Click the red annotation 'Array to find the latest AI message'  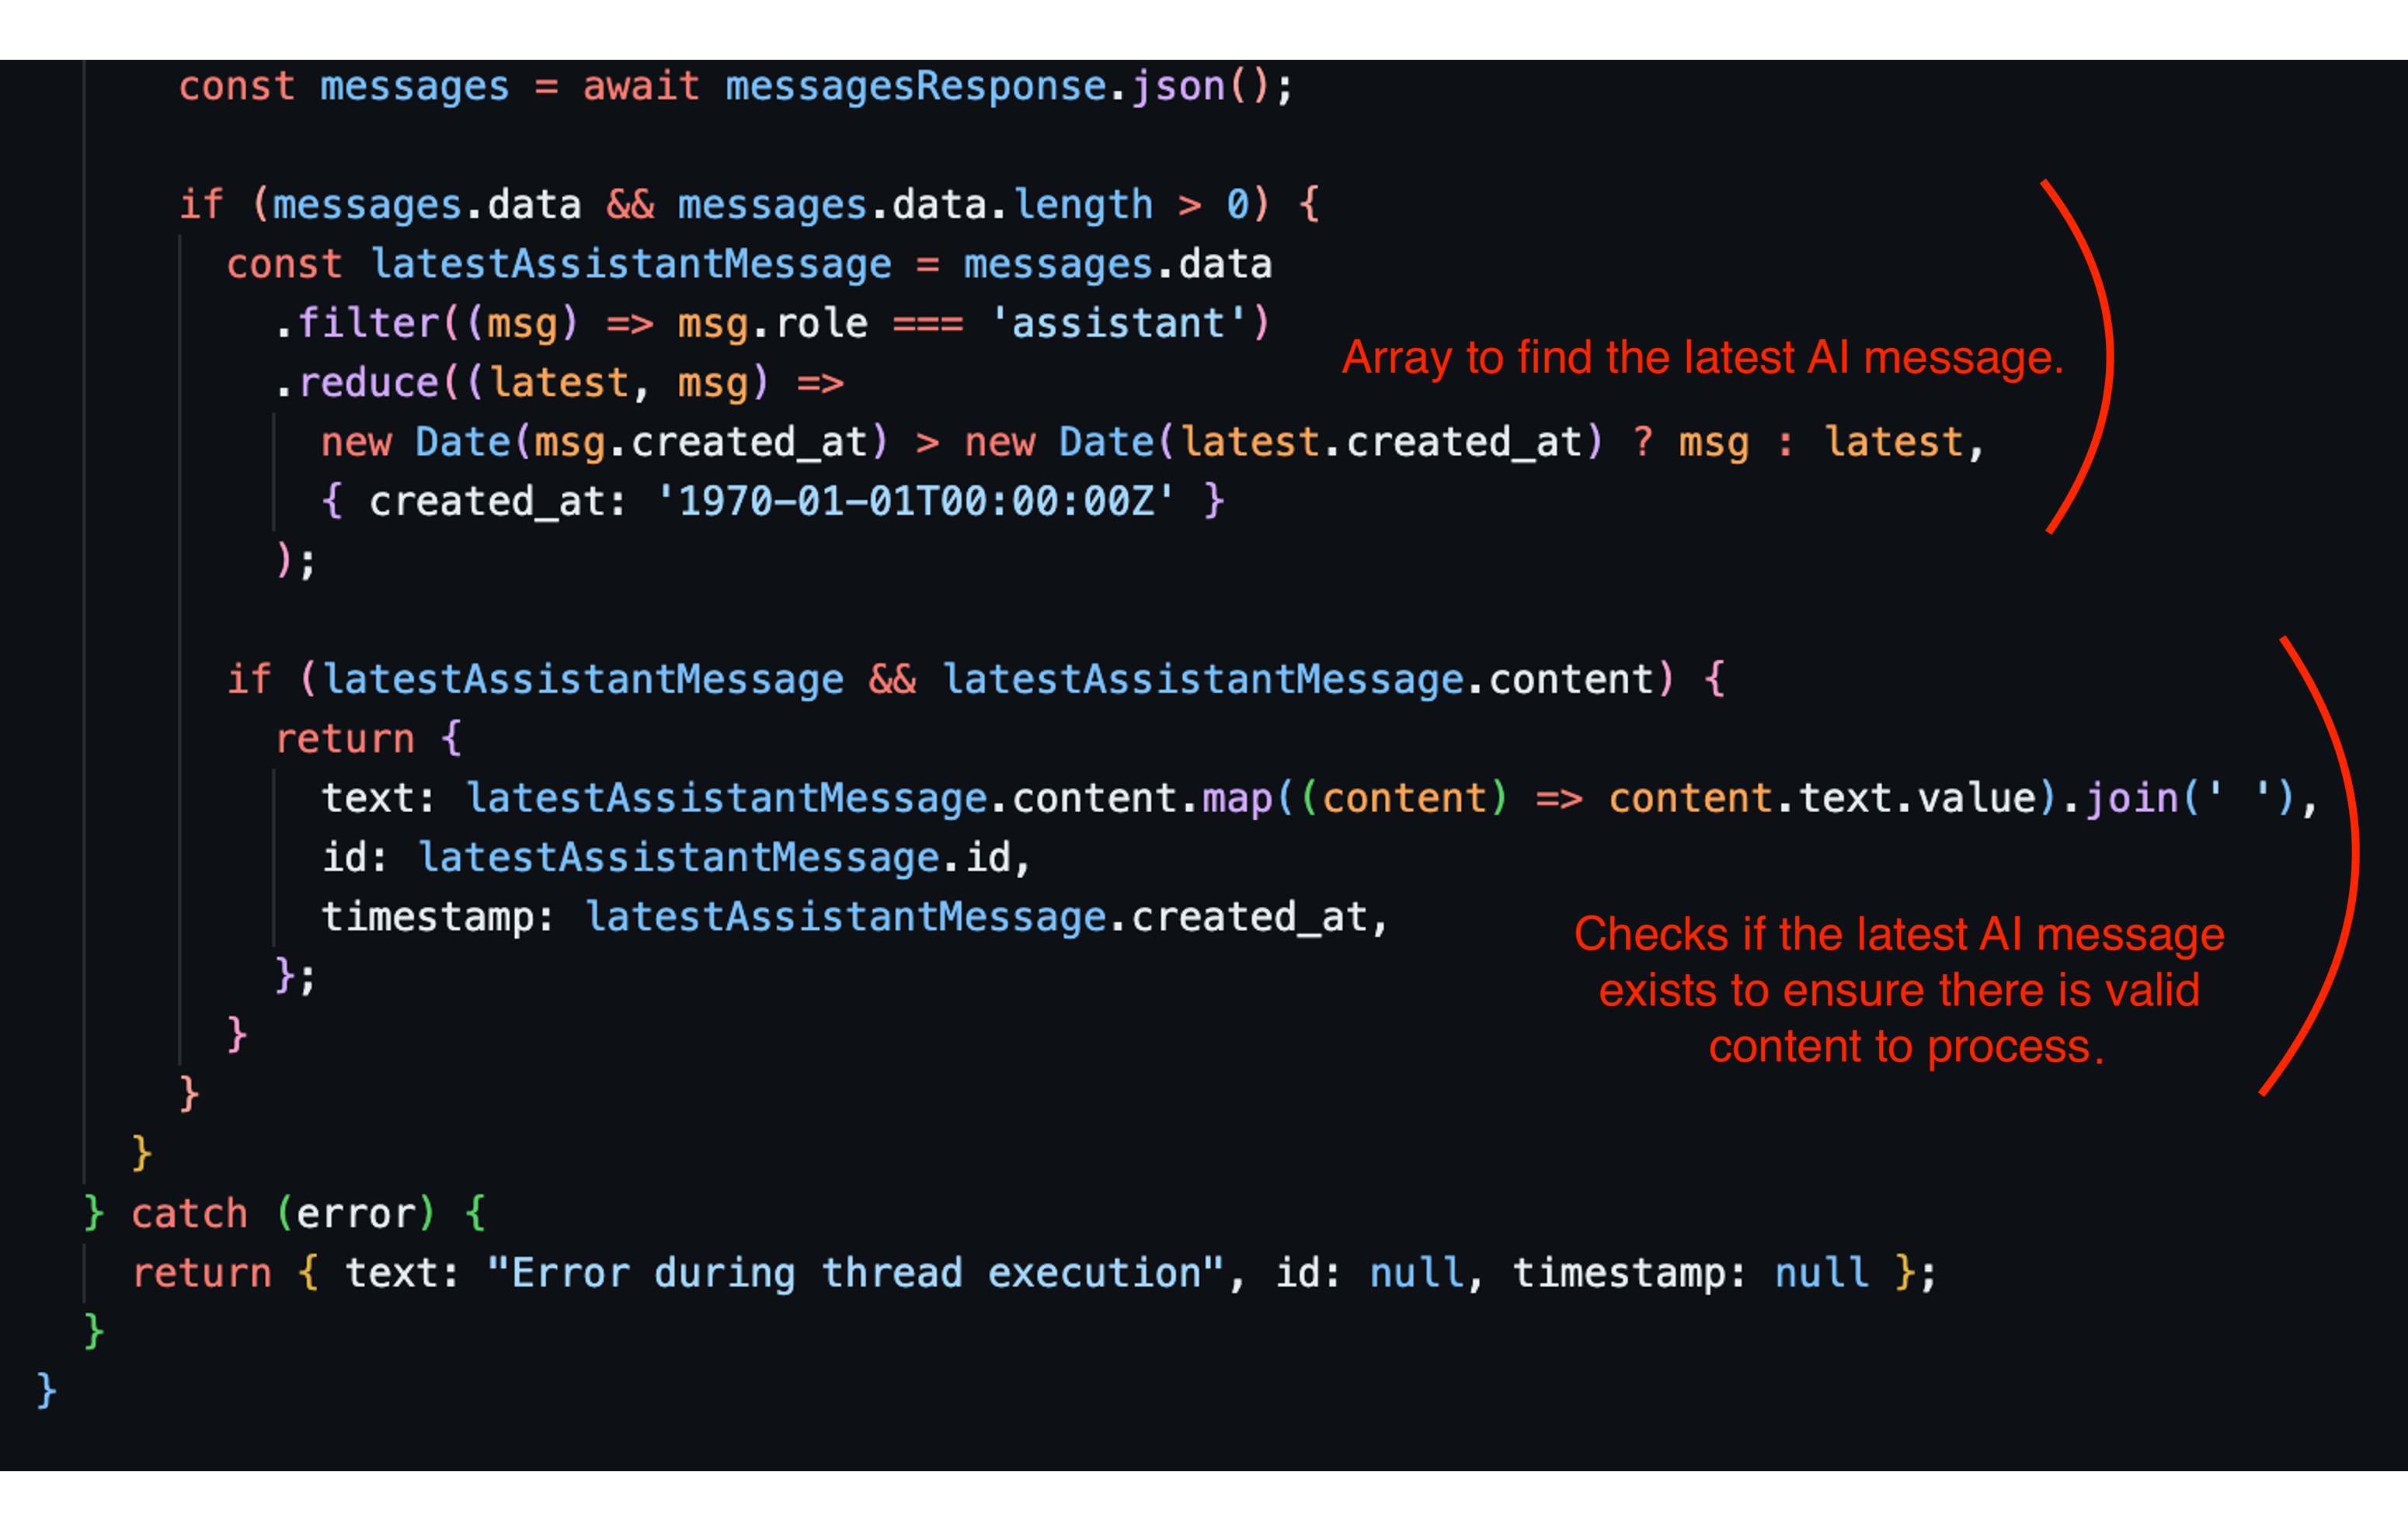(x=1703, y=358)
